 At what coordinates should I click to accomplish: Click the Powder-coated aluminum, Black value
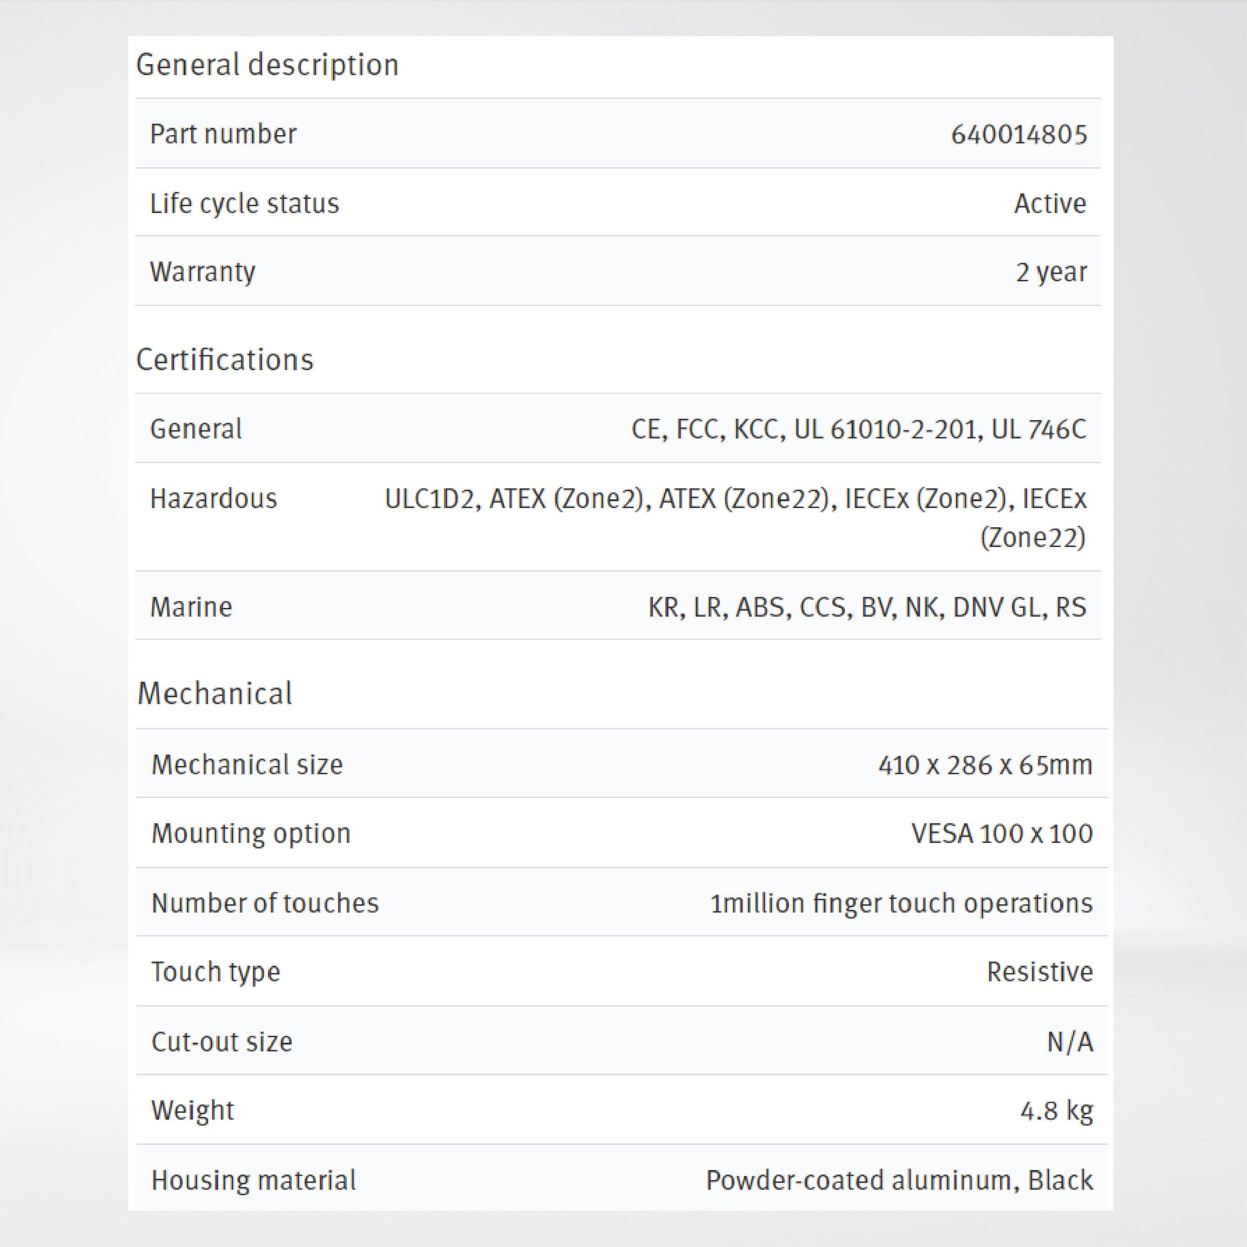(x=899, y=1180)
